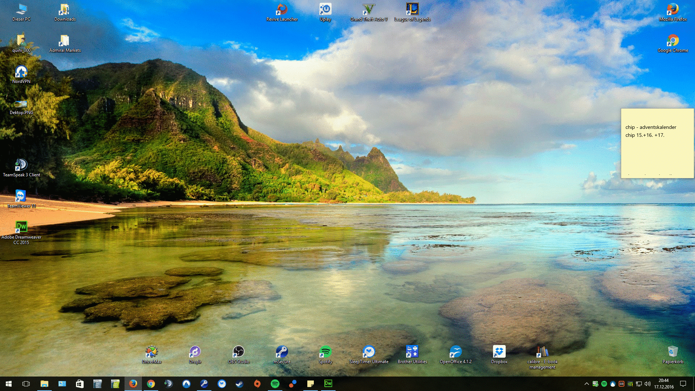Open Brother Utilities desktop shortcut
The height and width of the screenshot is (391, 695).
[412, 355]
